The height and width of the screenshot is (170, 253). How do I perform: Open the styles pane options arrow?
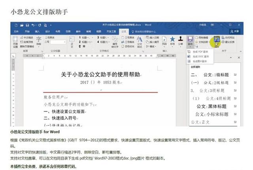coord(231,58)
